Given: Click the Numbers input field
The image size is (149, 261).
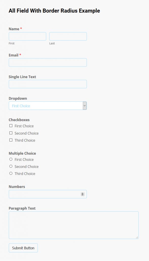Looking at the screenshot, I should click(43, 194).
